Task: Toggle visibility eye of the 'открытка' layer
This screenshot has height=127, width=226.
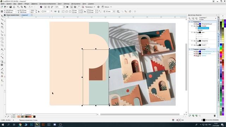Action: (x=194, y=41)
